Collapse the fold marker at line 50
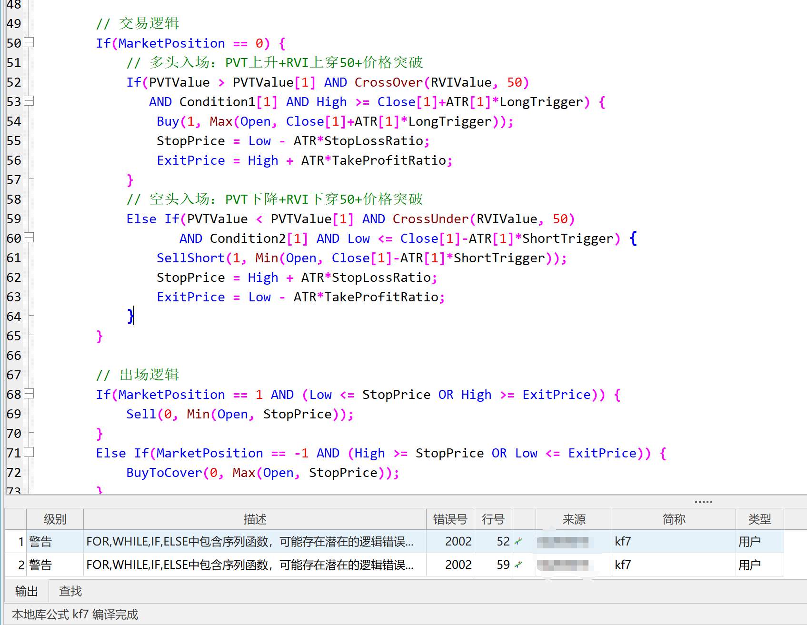 [x=29, y=43]
